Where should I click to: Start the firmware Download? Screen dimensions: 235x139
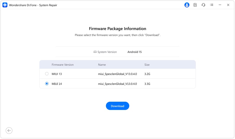[118, 106]
